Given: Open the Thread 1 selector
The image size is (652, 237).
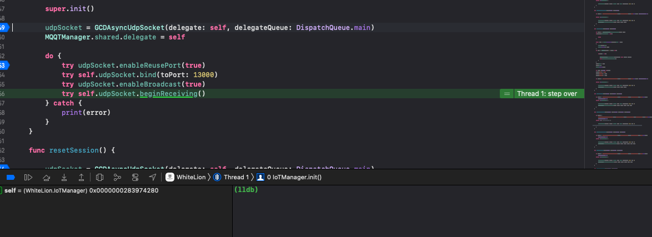Looking at the screenshot, I should [x=232, y=177].
